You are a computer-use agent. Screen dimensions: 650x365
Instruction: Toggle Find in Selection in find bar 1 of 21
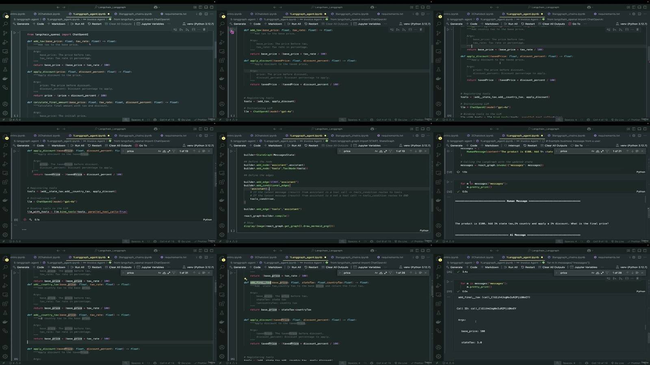(637, 151)
